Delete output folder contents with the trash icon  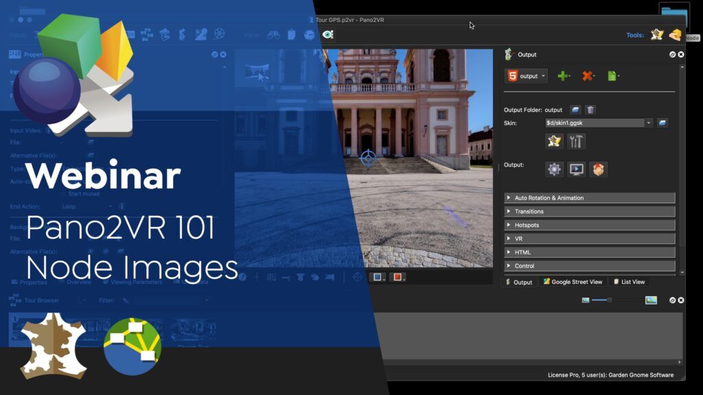(x=590, y=110)
